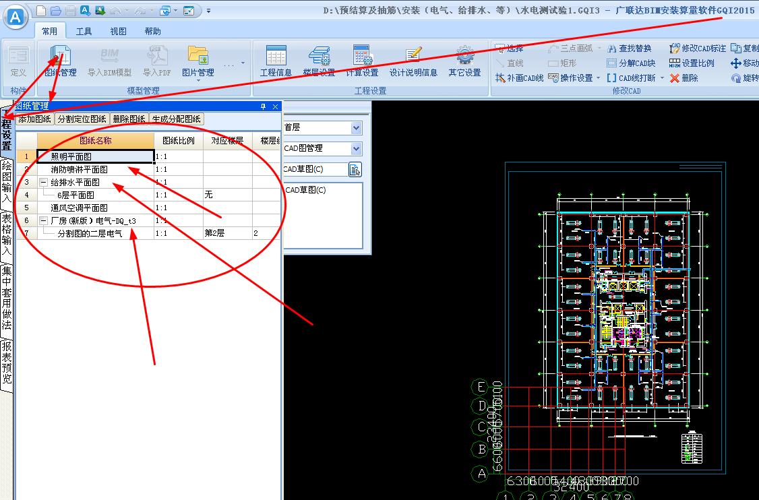Pin the 图纸管理 panel
Viewport: 759px width, 500px height.
click(x=264, y=106)
